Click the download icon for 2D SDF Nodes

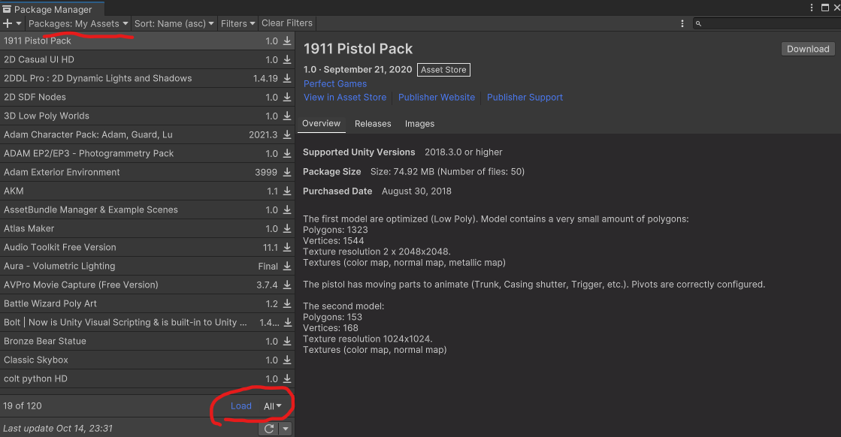click(x=287, y=97)
